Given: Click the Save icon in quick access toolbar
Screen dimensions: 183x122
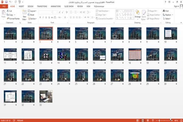Looking at the screenshot, I should [x=6, y=2].
